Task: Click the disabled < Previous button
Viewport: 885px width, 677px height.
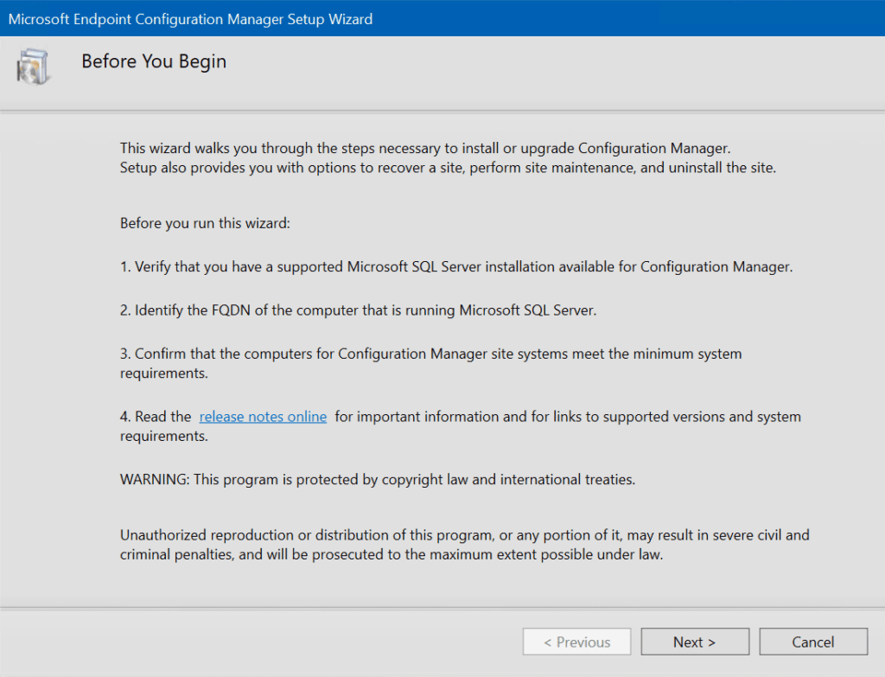Action: tap(576, 642)
